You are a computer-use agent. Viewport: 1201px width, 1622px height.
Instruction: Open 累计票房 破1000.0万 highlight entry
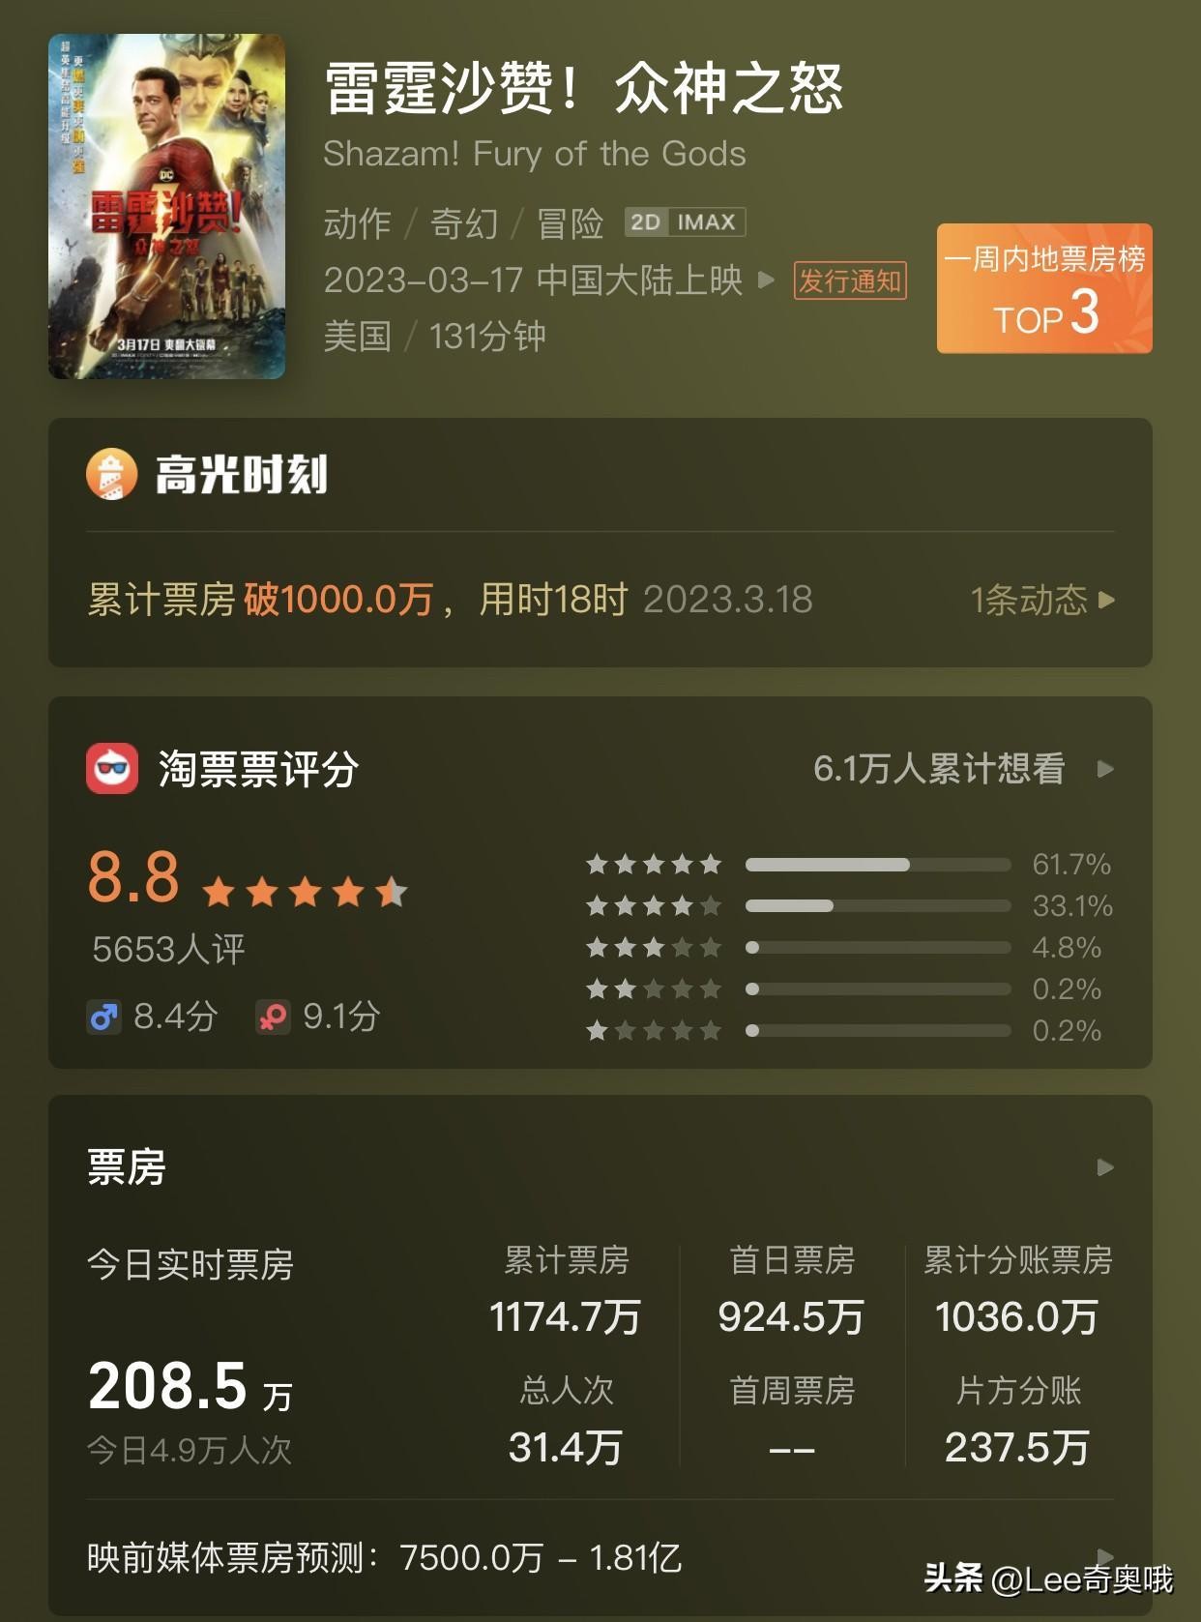point(450,600)
